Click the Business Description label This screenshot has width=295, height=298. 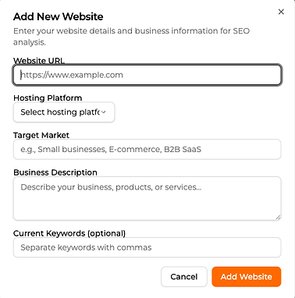click(x=55, y=172)
